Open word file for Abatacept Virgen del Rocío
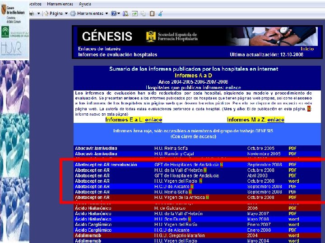This screenshot has width=325, height=243. [293, 181]
